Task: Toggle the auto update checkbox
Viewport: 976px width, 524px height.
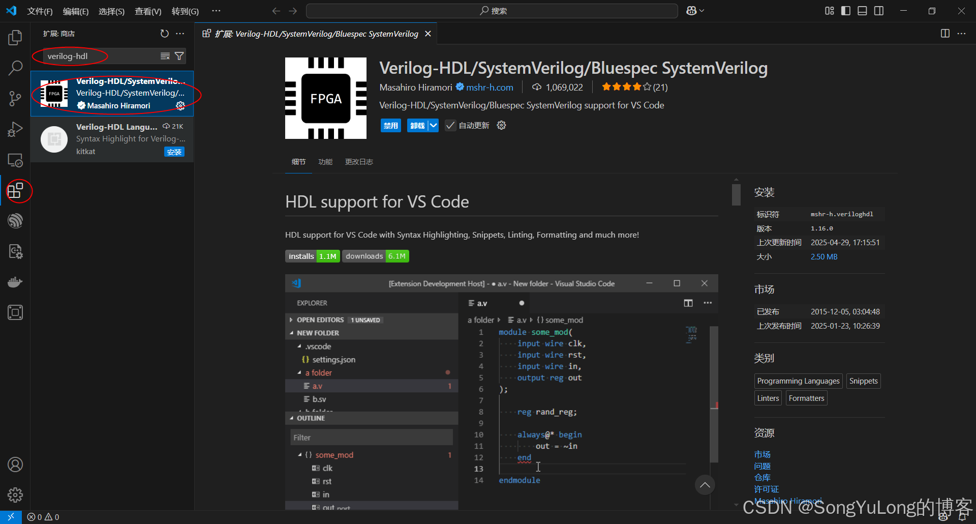Action: click(450, 125)
